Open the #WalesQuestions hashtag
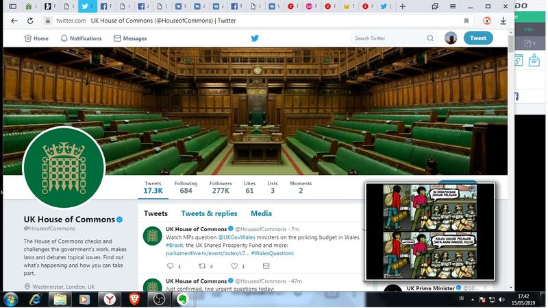Screen dimensions: 548x308 [272, 253]
